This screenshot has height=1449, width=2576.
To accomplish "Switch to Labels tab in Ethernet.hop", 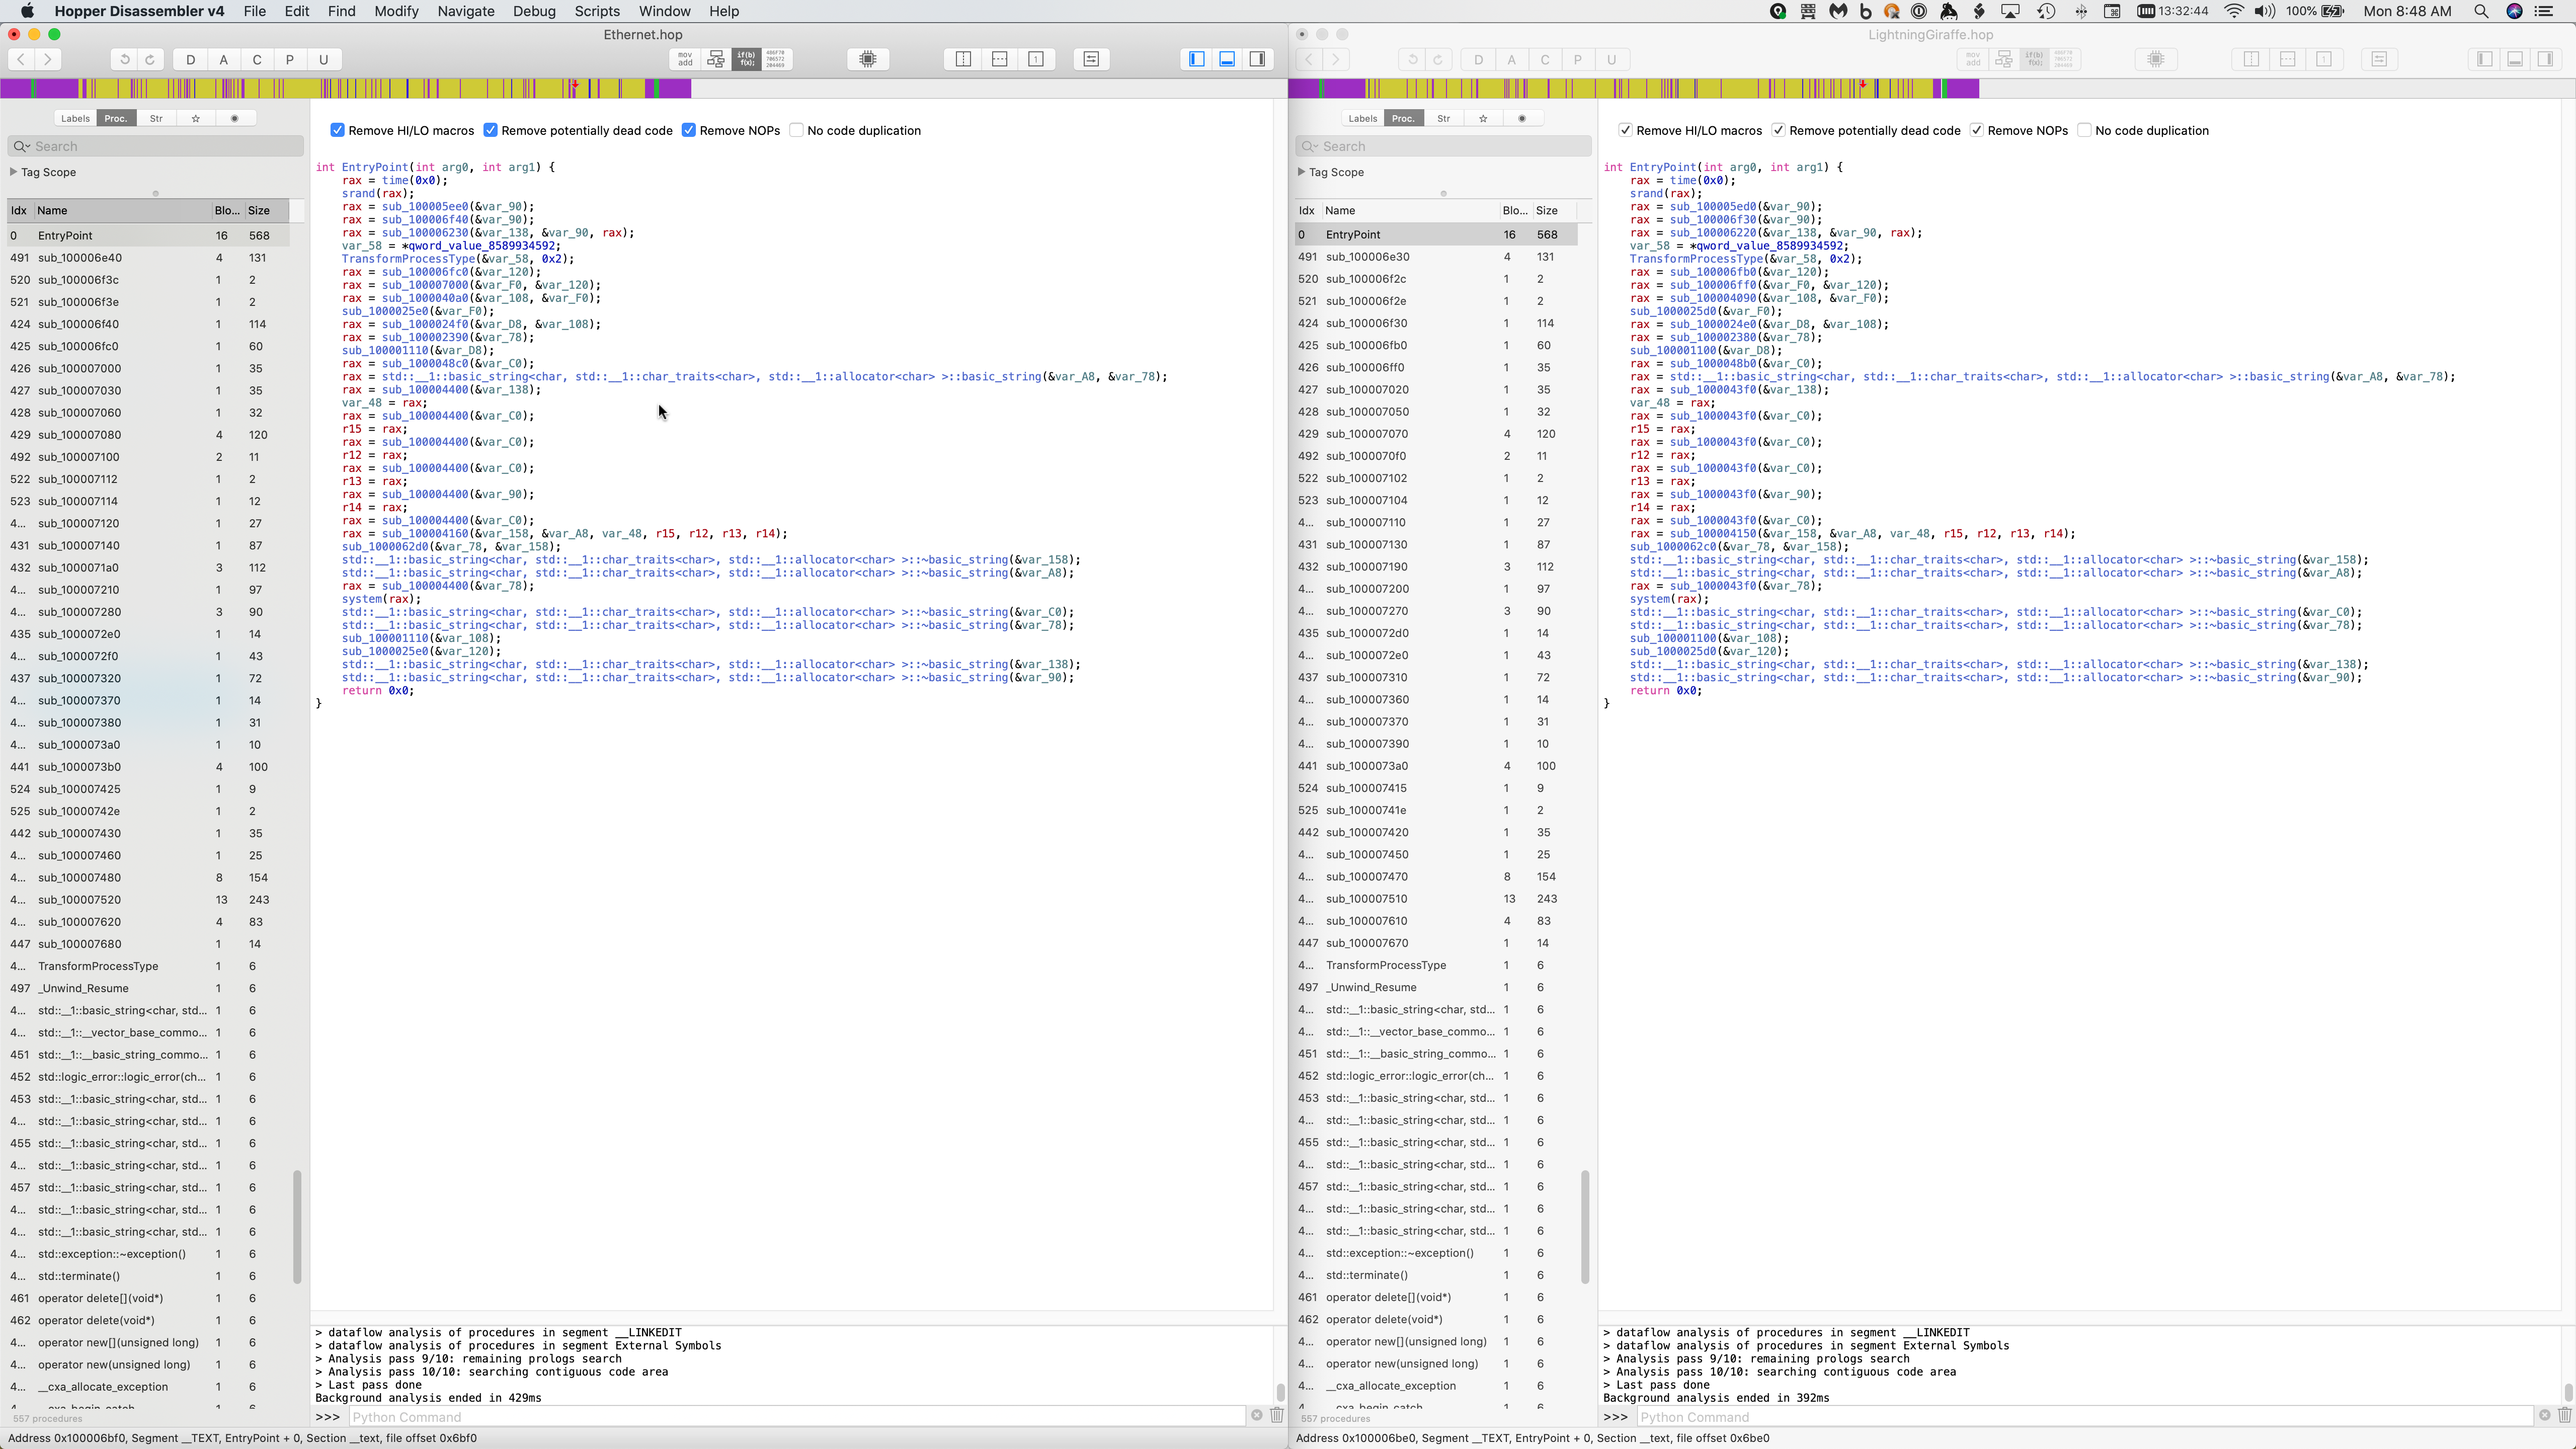I will tap(75, 118).
